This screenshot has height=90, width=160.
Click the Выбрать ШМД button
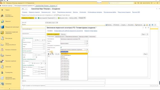click(x=73, y=18)
